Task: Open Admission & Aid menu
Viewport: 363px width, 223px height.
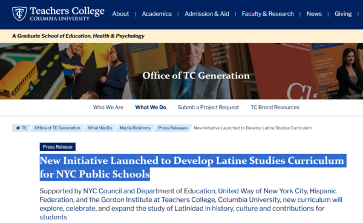Action: tap(207, 14)
